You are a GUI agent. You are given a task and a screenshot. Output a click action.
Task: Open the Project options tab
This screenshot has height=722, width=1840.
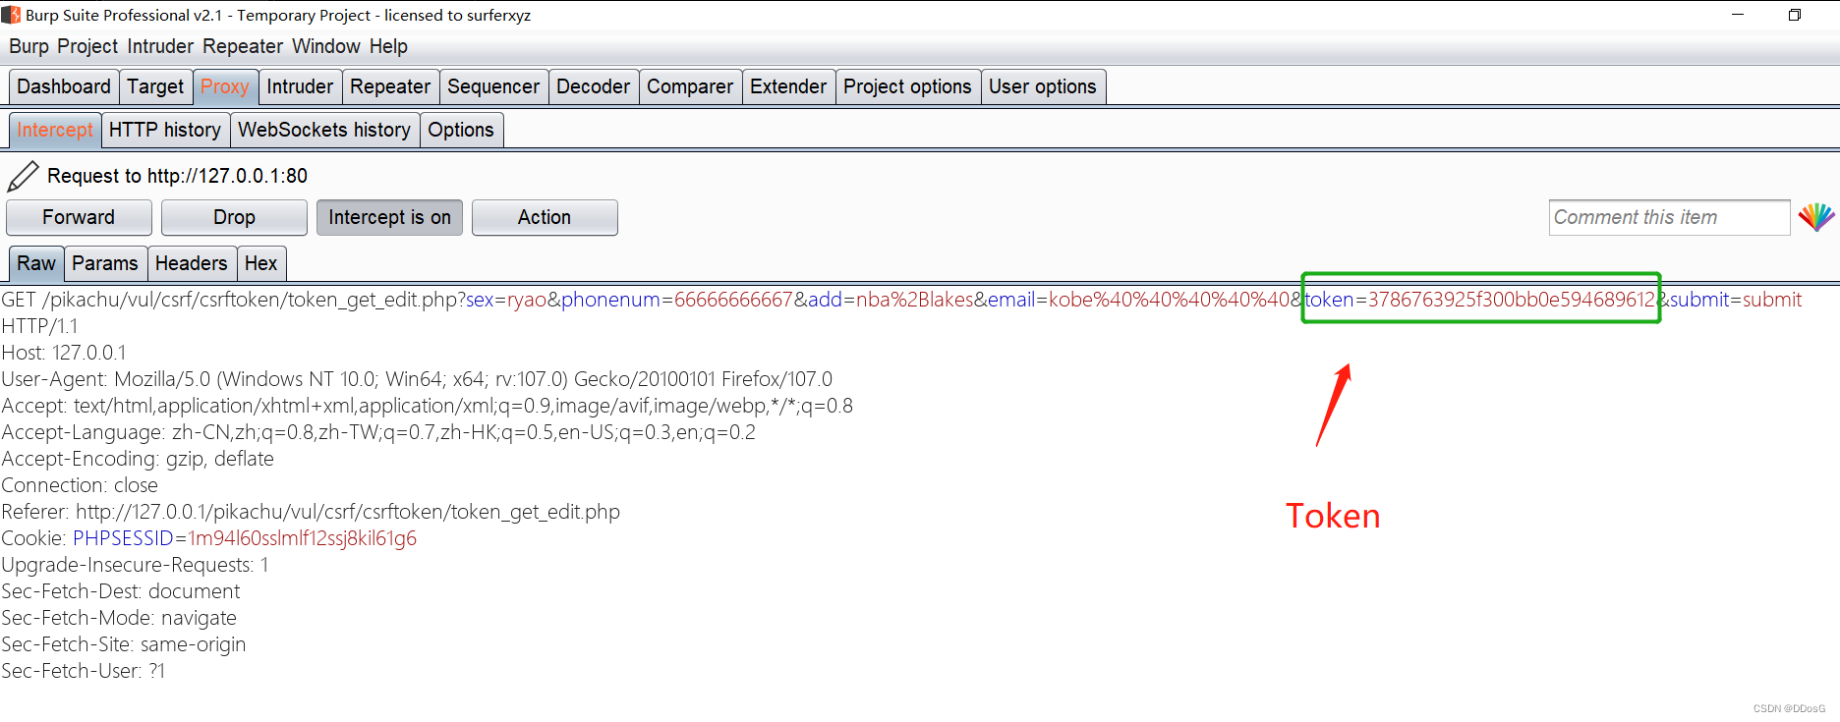(x=907, y=86)
